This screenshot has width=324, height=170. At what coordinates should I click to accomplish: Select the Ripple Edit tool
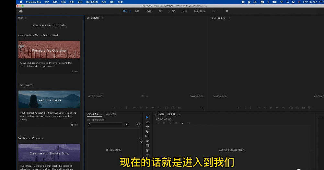point(147,127)
